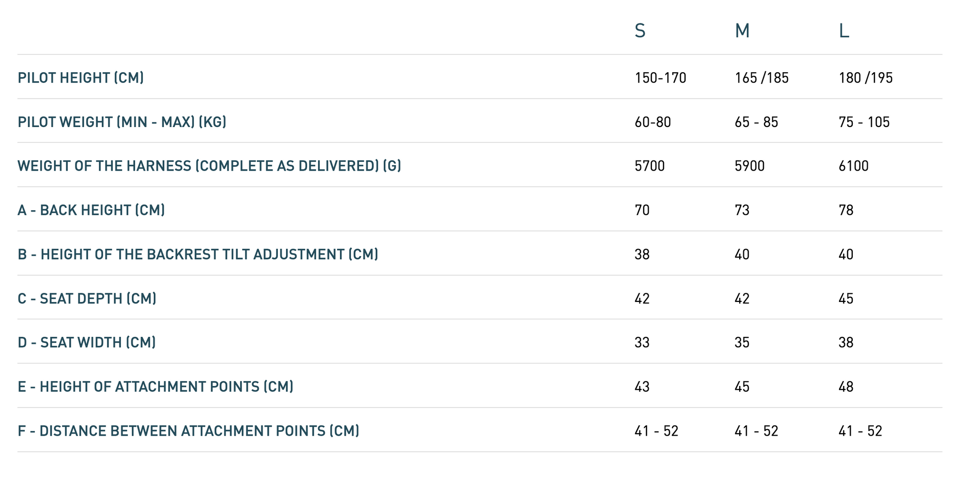Click the C - Seat Depth label
This screenshot has height=483, width=955.
[87, 298]
